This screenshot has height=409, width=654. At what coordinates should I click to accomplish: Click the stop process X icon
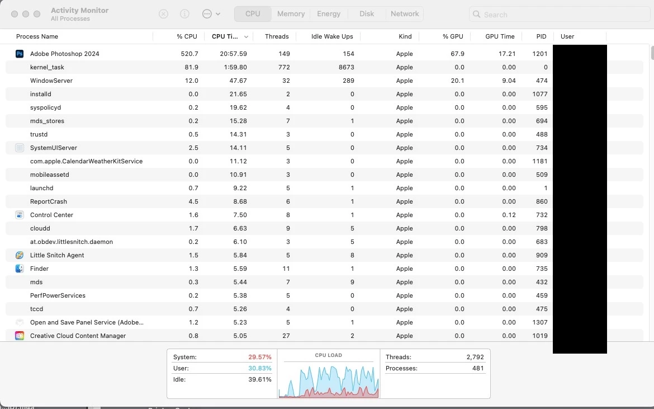coord(163,14)
